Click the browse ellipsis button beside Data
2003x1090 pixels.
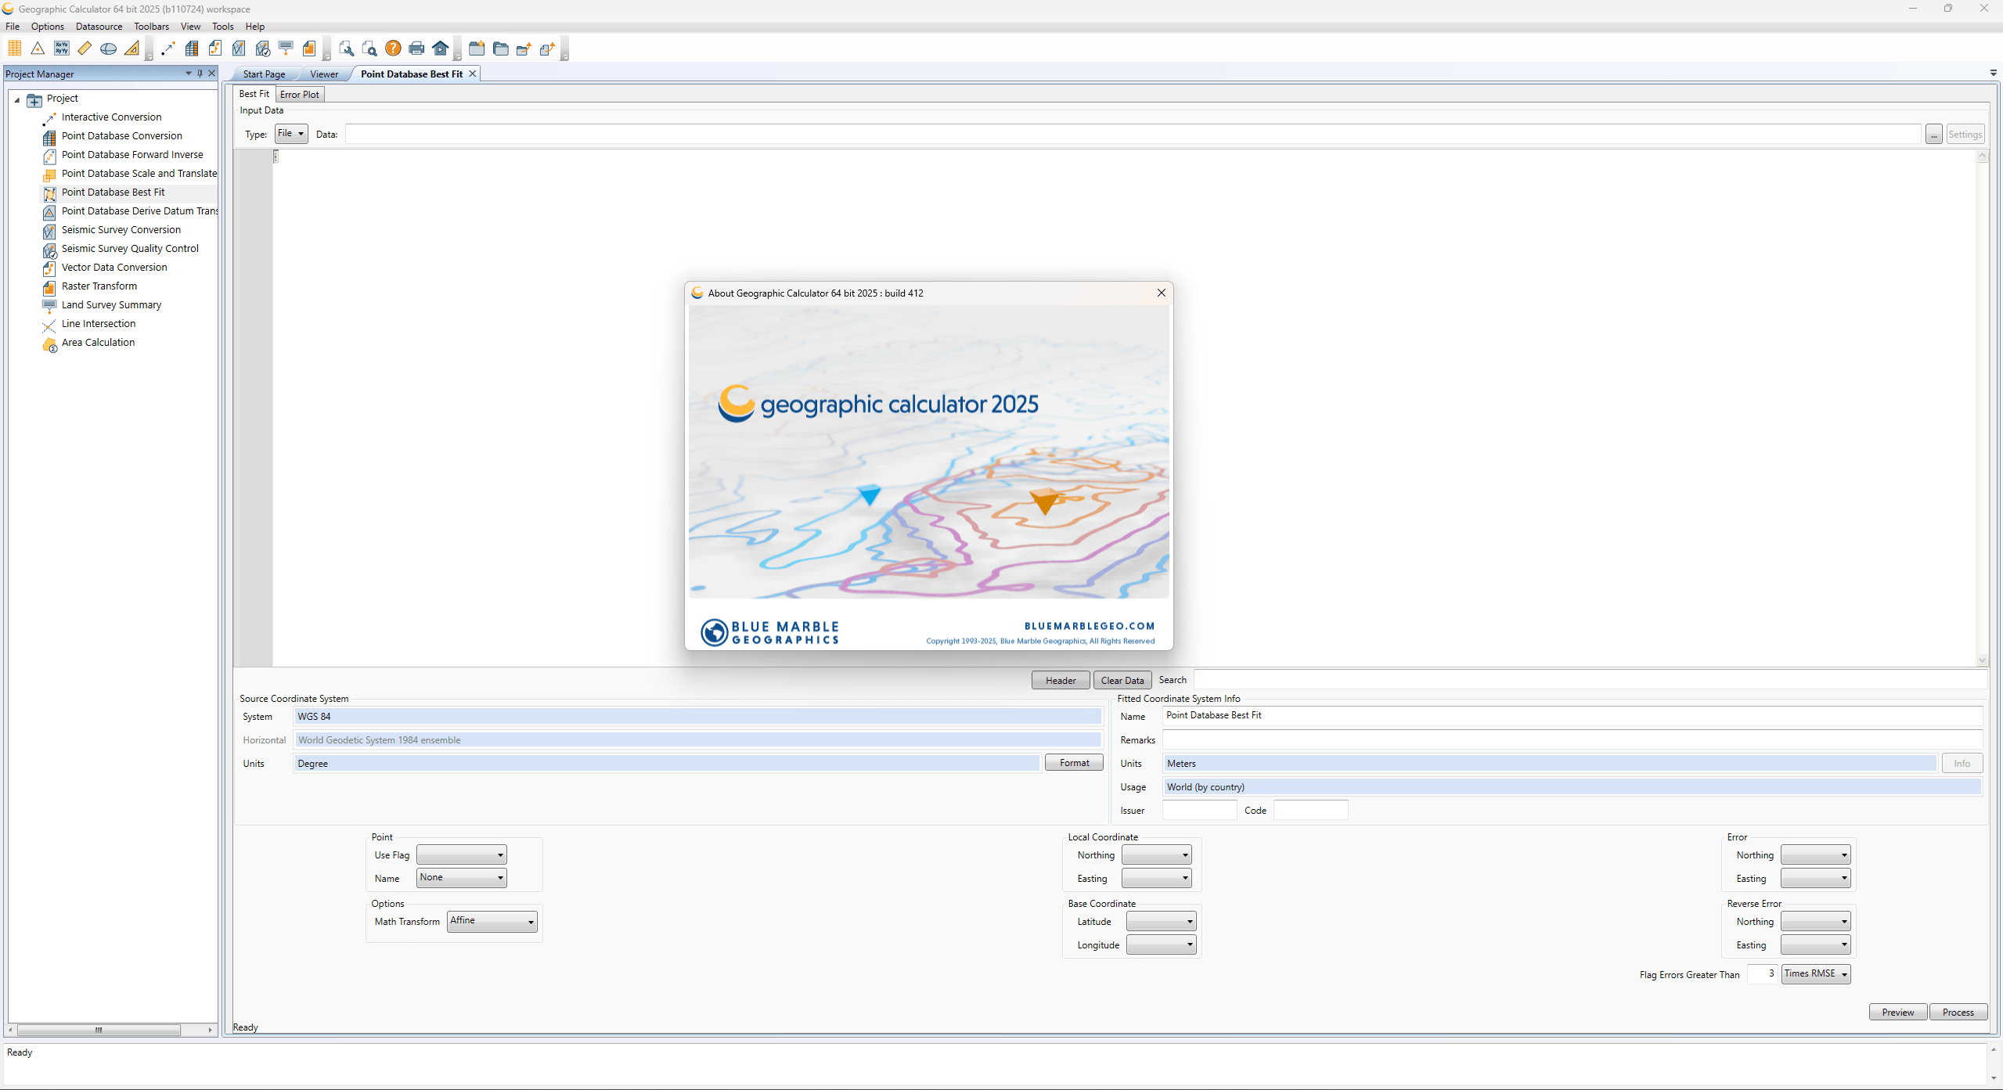tap(1933, 135)
